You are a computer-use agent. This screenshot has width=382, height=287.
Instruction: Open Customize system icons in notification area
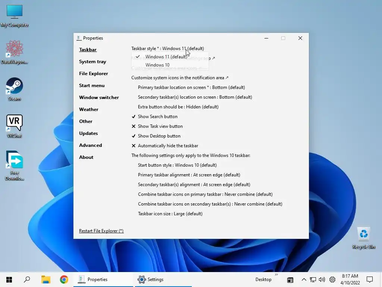180,78
